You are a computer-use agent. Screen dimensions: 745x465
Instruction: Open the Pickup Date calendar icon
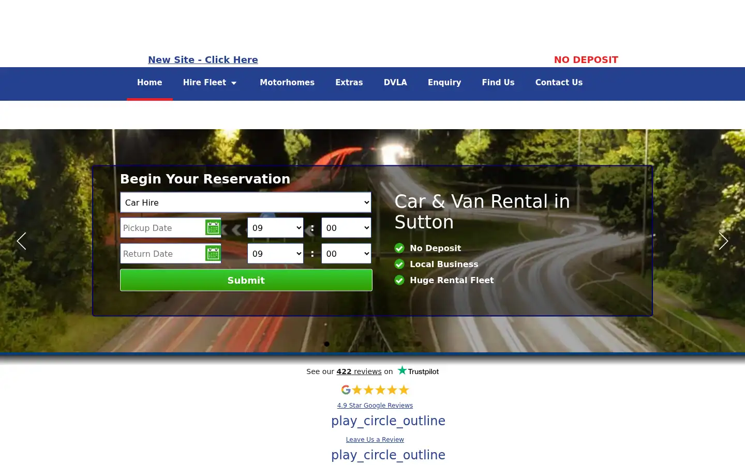213,227
